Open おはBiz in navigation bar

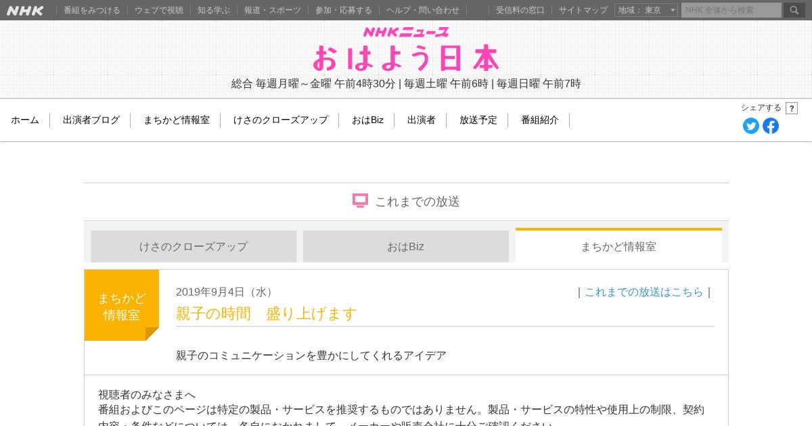(x=367, y=120)
